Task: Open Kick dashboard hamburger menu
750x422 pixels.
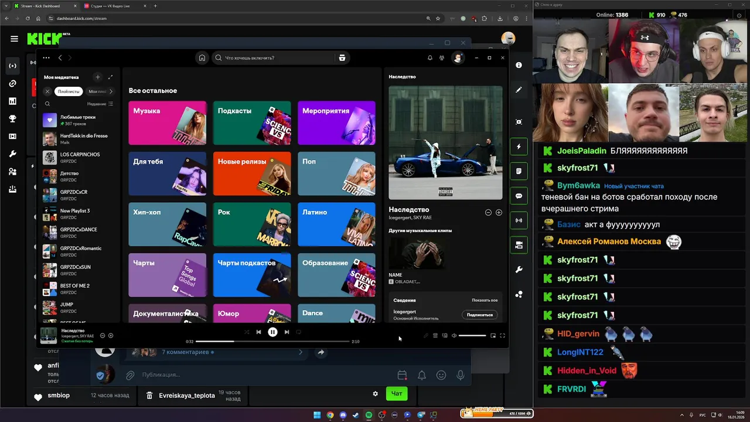Action: [x=14, y=39]
